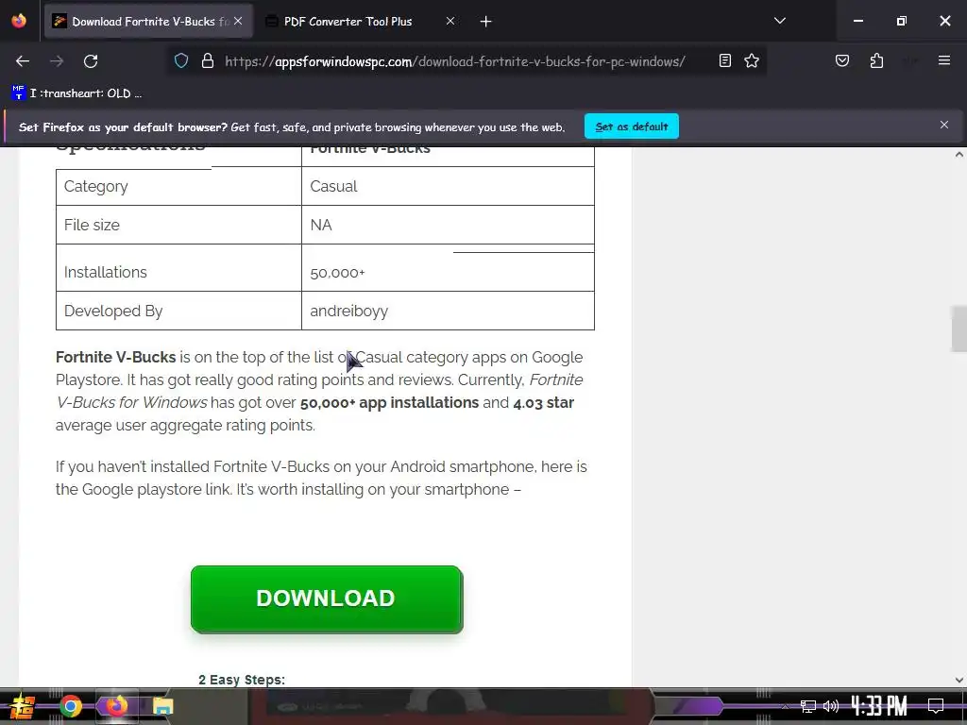Select Download Fortnite V-Bucks tab
967x725 pixels.
(x=149, y=22)
